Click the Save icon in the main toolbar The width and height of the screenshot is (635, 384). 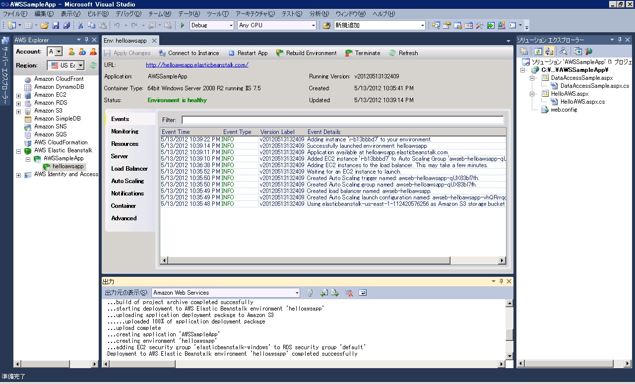[x=56, y=25]
